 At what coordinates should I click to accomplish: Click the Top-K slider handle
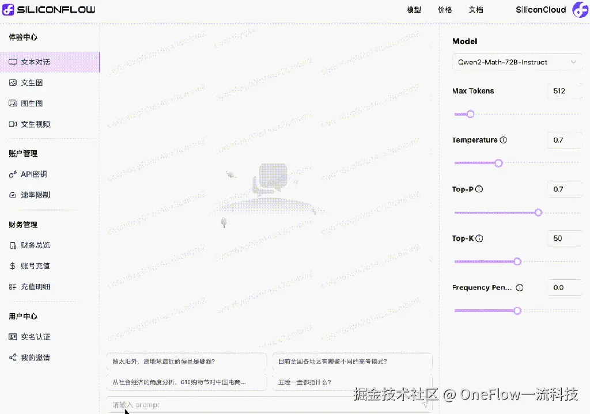click(517, 261)
